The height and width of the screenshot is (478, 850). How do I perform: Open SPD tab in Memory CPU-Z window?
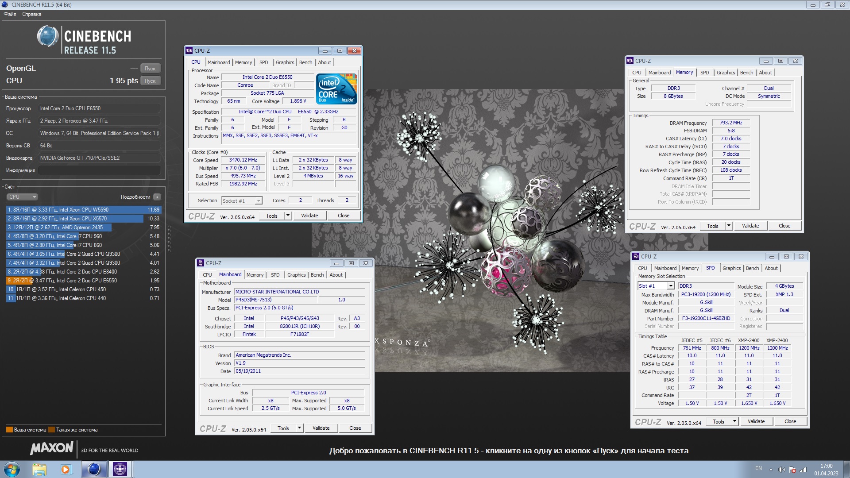coord(704,73)
